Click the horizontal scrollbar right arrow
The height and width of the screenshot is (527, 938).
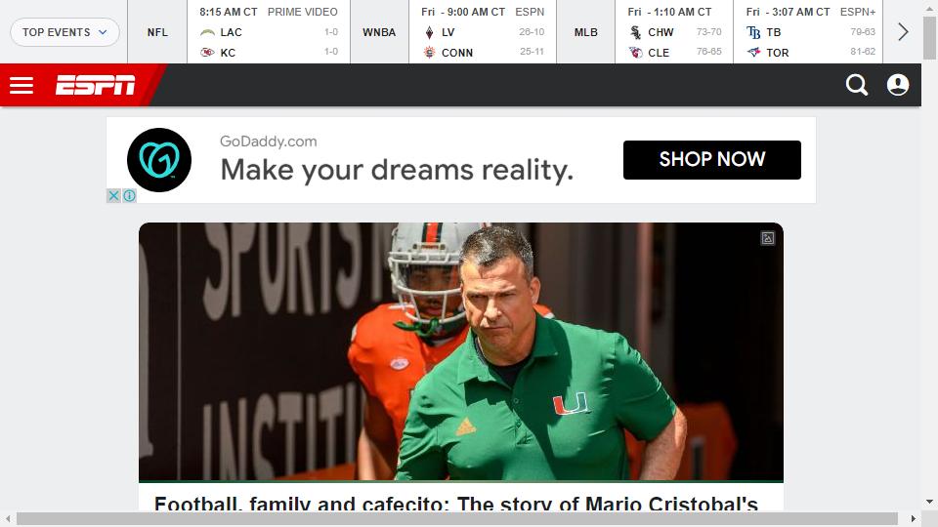click(x=913, y=518)
